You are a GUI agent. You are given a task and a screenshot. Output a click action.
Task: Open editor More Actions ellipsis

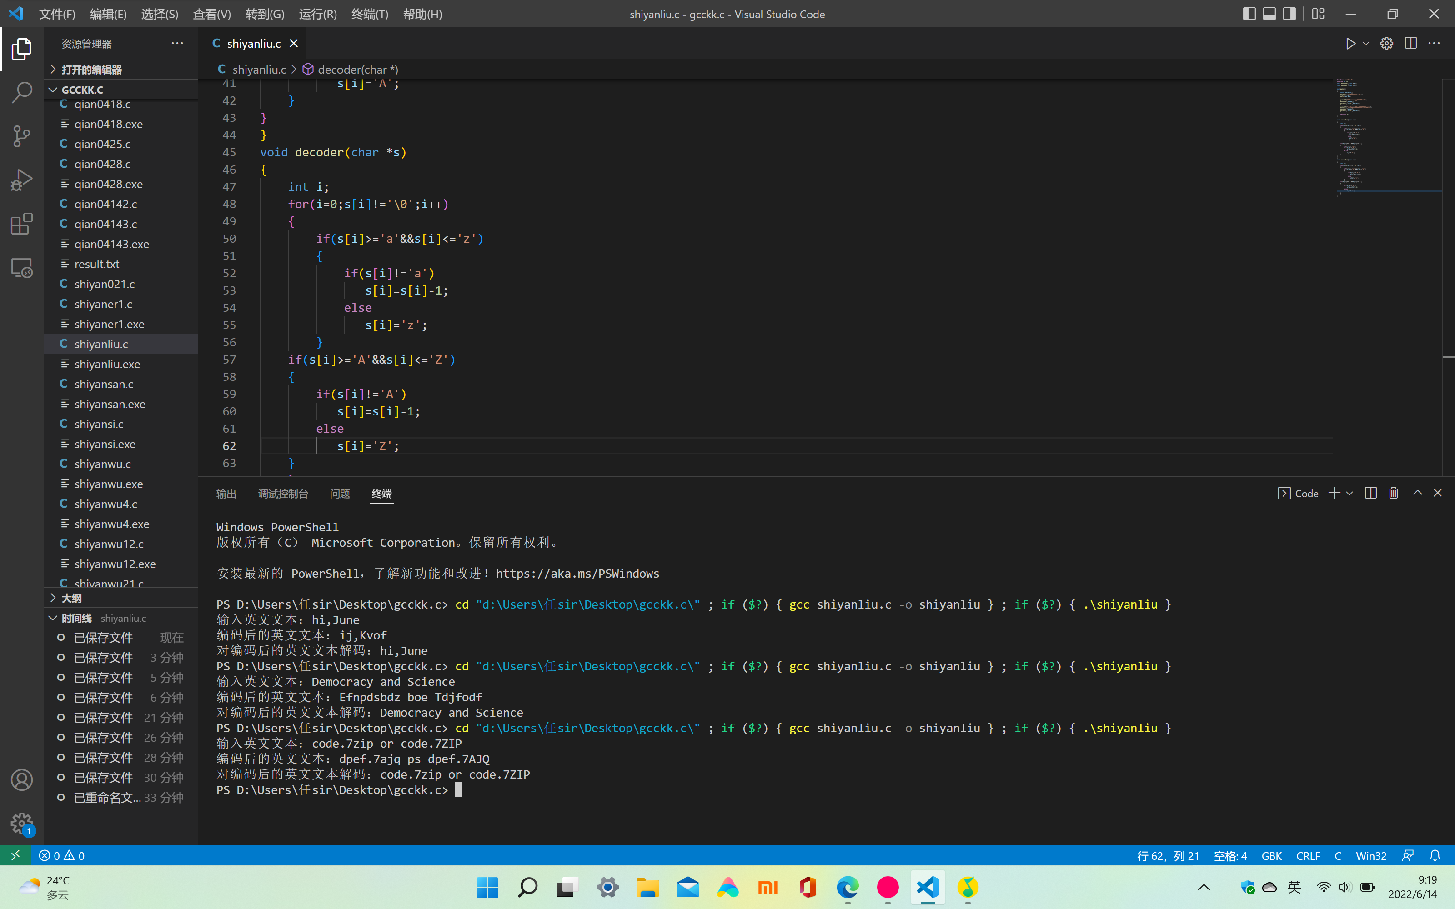click(x=1435, y=43)
